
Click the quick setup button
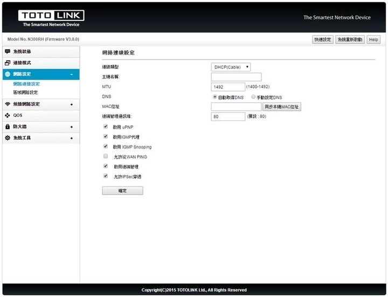[323, 39]
